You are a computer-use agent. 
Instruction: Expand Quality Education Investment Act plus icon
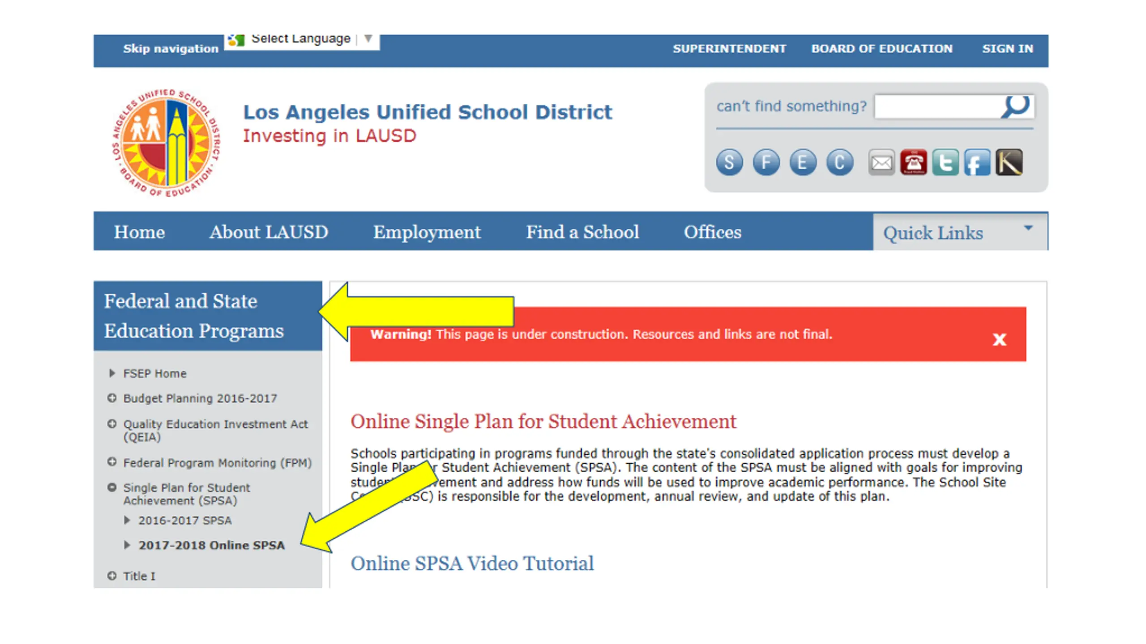tap(112, 424)
